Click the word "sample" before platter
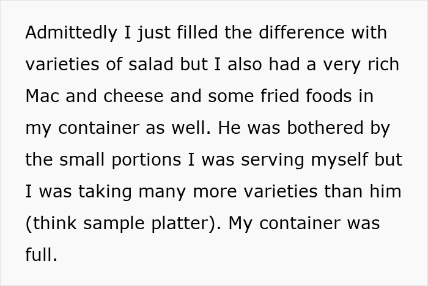Viewport: 428px width, 286px height. pos(114,224)
